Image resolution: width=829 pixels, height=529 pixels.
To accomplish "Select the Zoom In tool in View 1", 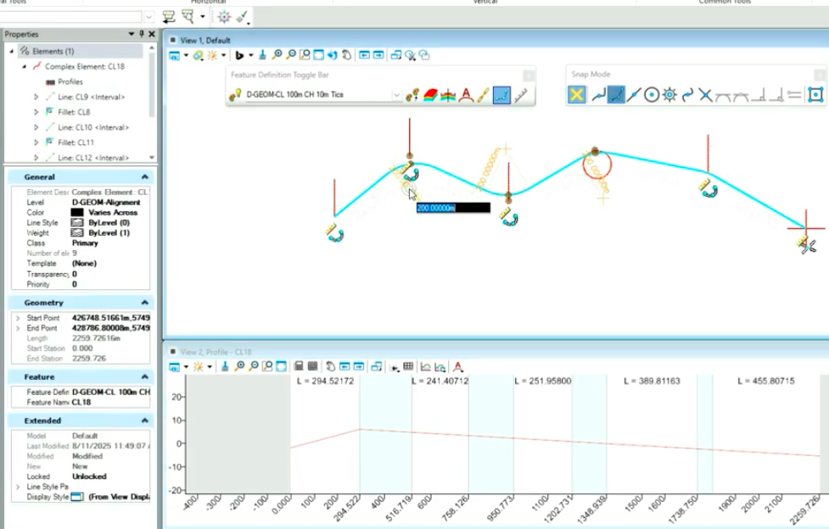I will pyautogui.click(x=276, y=55).
